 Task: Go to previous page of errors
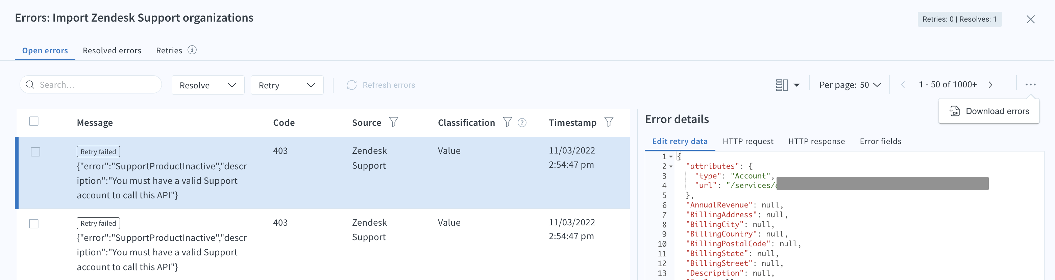(903, 85)
